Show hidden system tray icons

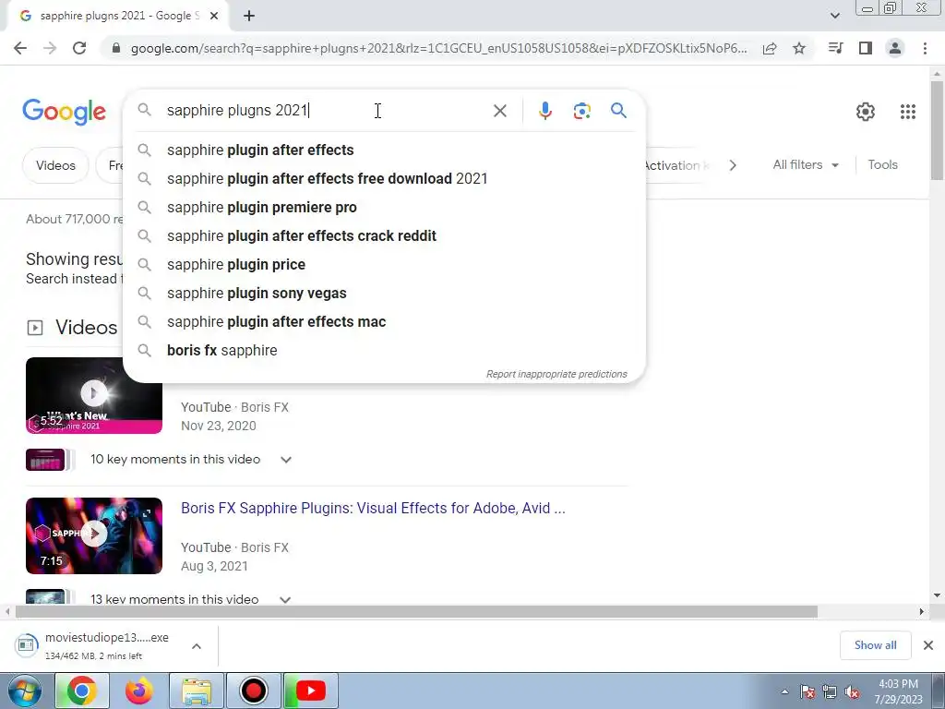784,692
